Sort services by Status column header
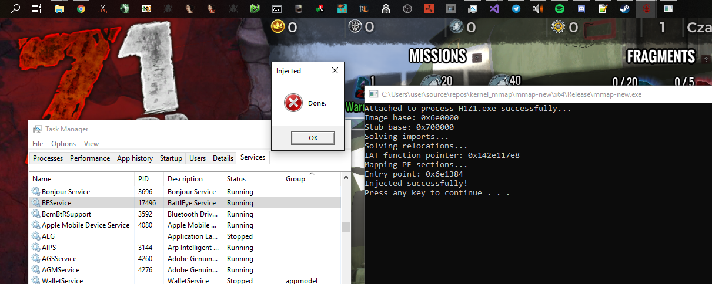712x284 pixels. 253,179
